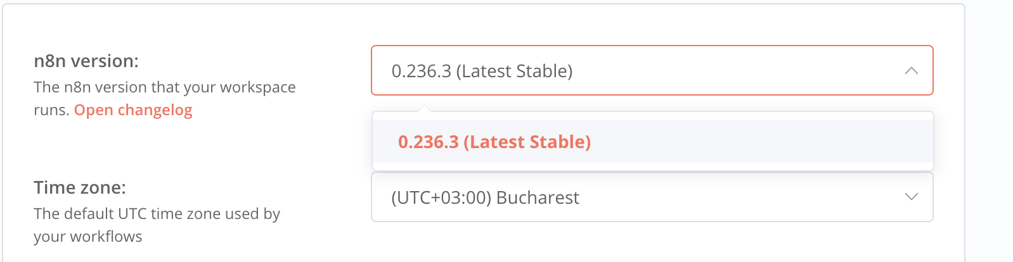The image size is (1013, 262).
Task: Open the n8n version combo box
Action: (652, 70)
